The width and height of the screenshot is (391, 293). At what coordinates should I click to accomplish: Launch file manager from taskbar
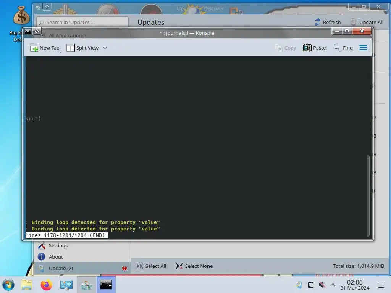pyautogui.click(x=27, y=285)
